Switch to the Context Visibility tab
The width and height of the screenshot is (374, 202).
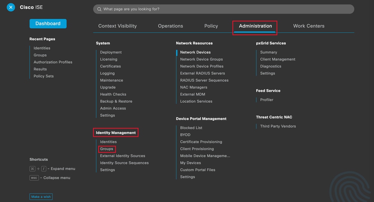tap(117, 26)
